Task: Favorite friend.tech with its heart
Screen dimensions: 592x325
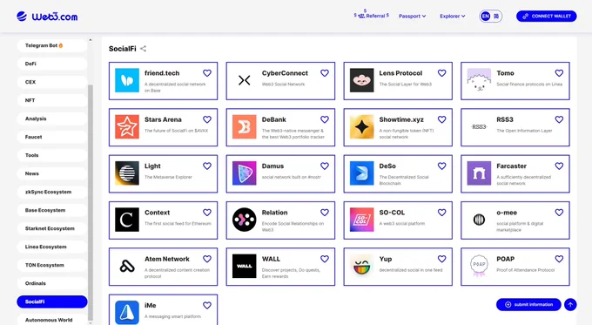Action: [x=207, y=73]
